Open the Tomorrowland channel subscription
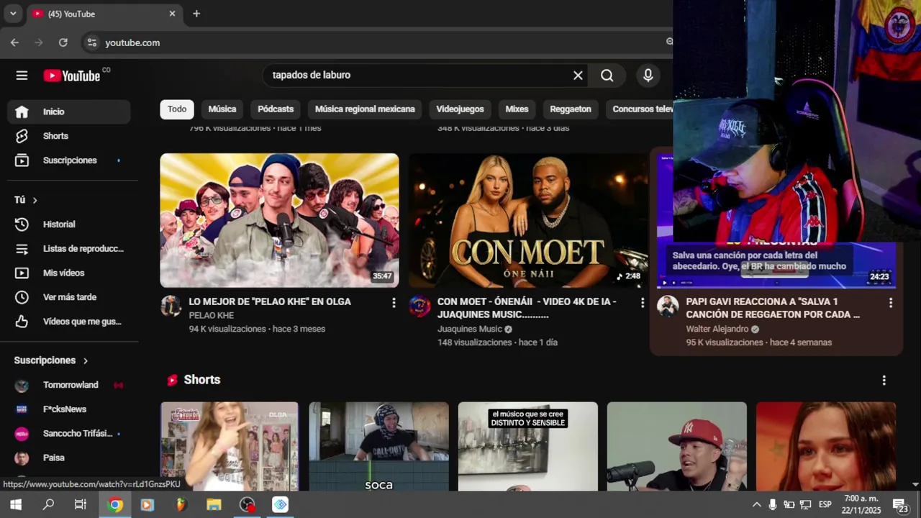The height and width of the screenshot is (518, 921). tap(69, 385)
